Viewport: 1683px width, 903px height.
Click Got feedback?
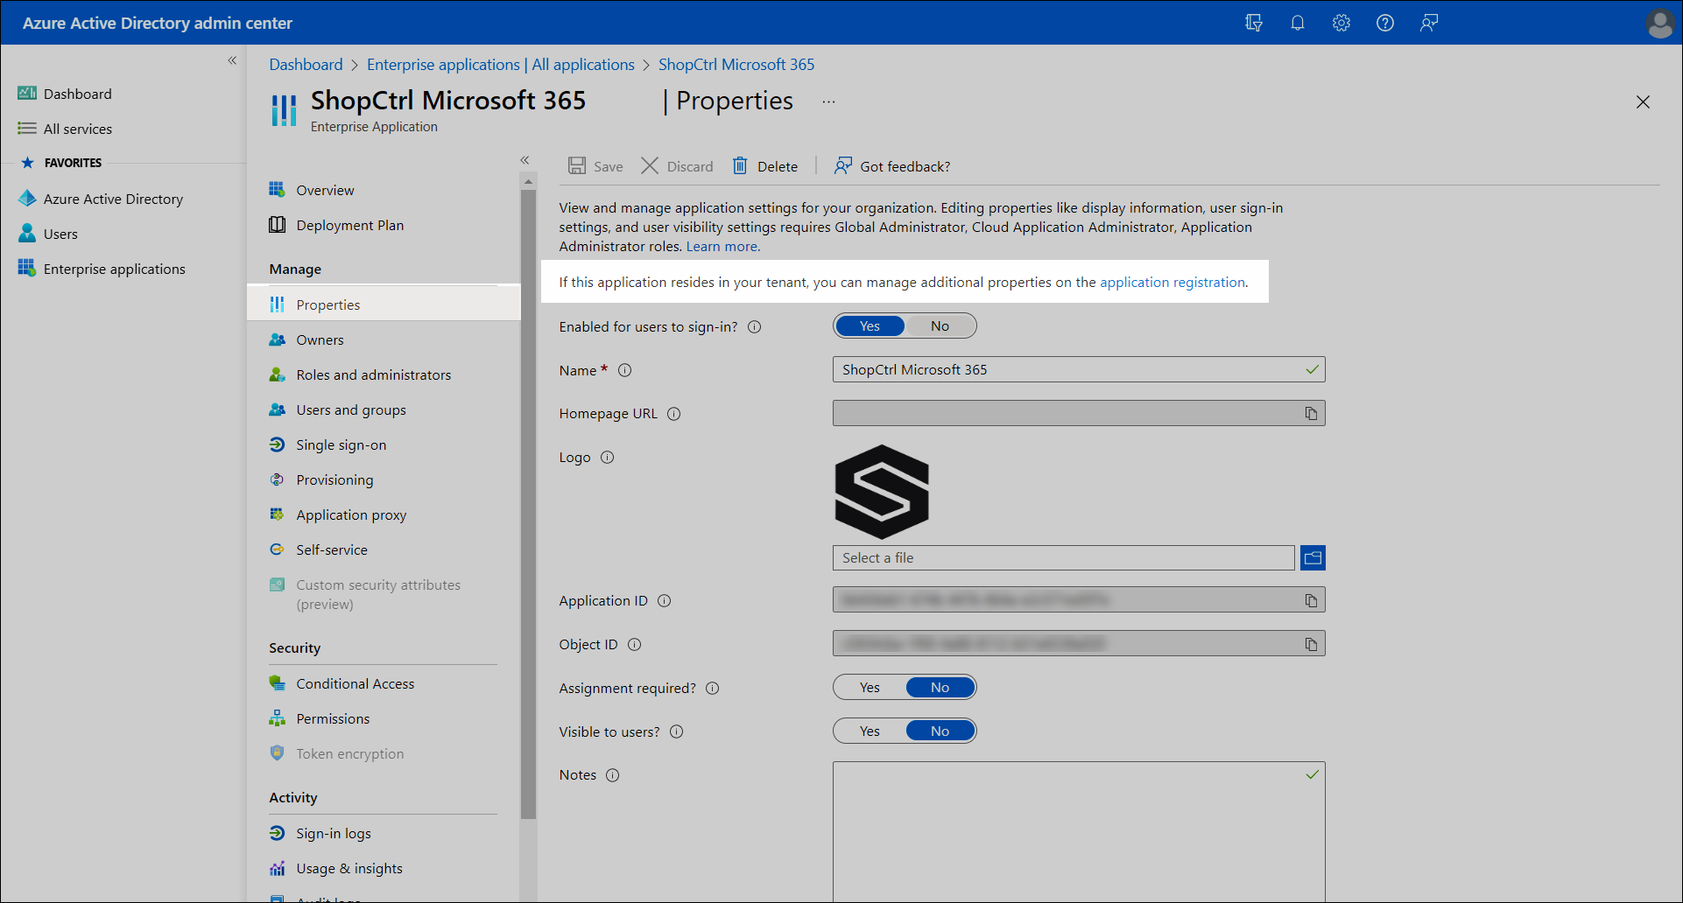click(x=892, y=166)
